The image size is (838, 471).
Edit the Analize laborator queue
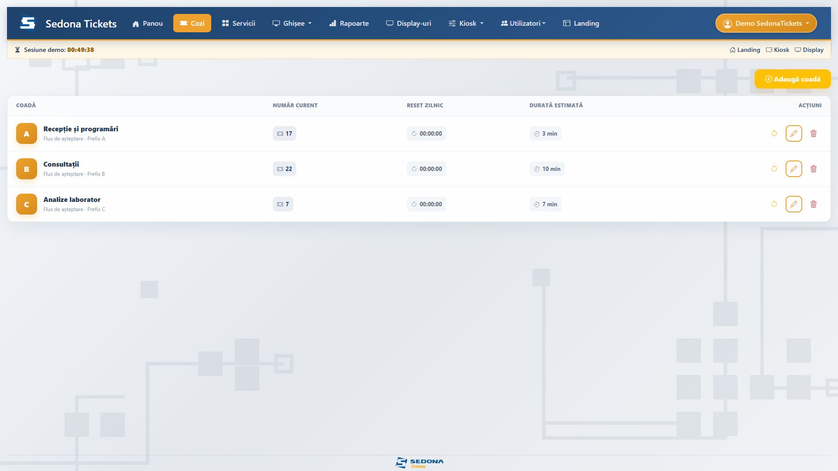click(793, 204)
